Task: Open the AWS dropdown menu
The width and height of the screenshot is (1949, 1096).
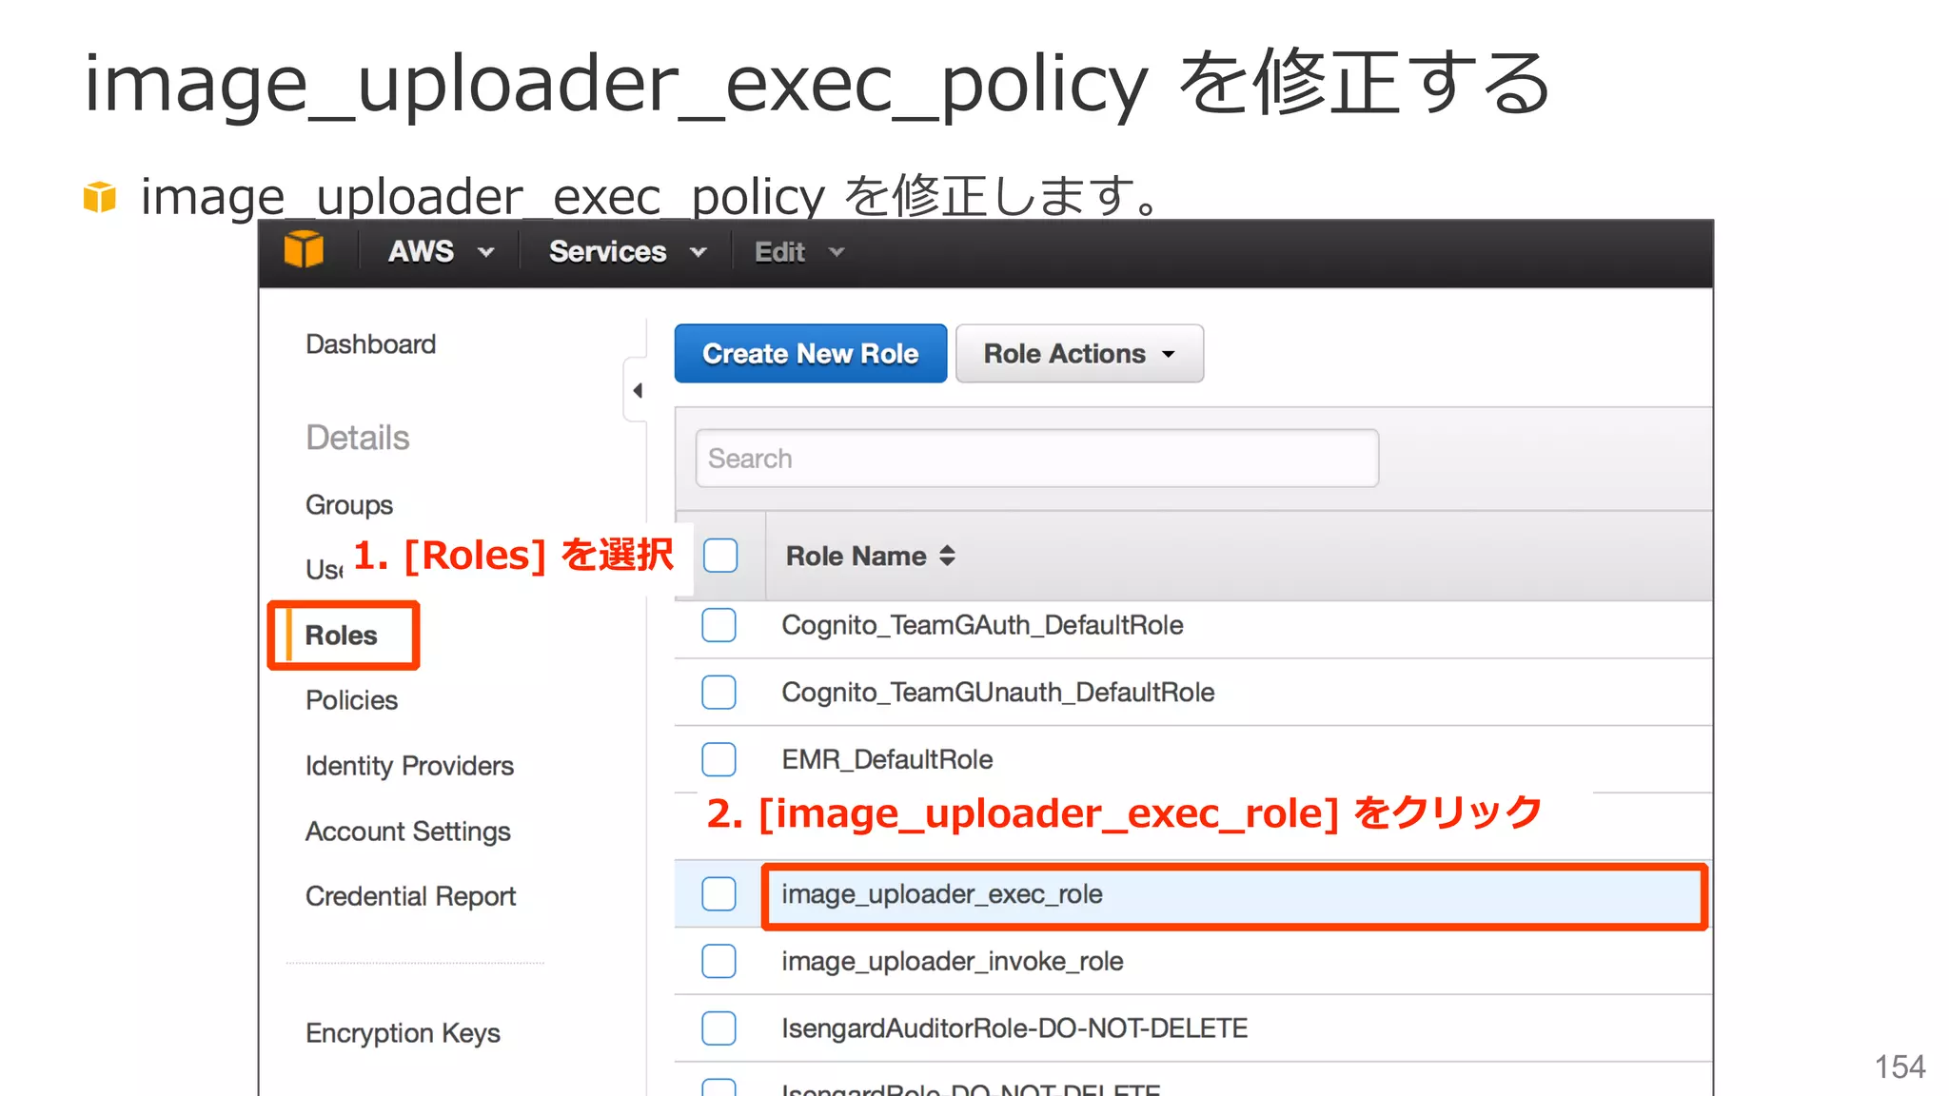Action: click(x=442, y=252)
